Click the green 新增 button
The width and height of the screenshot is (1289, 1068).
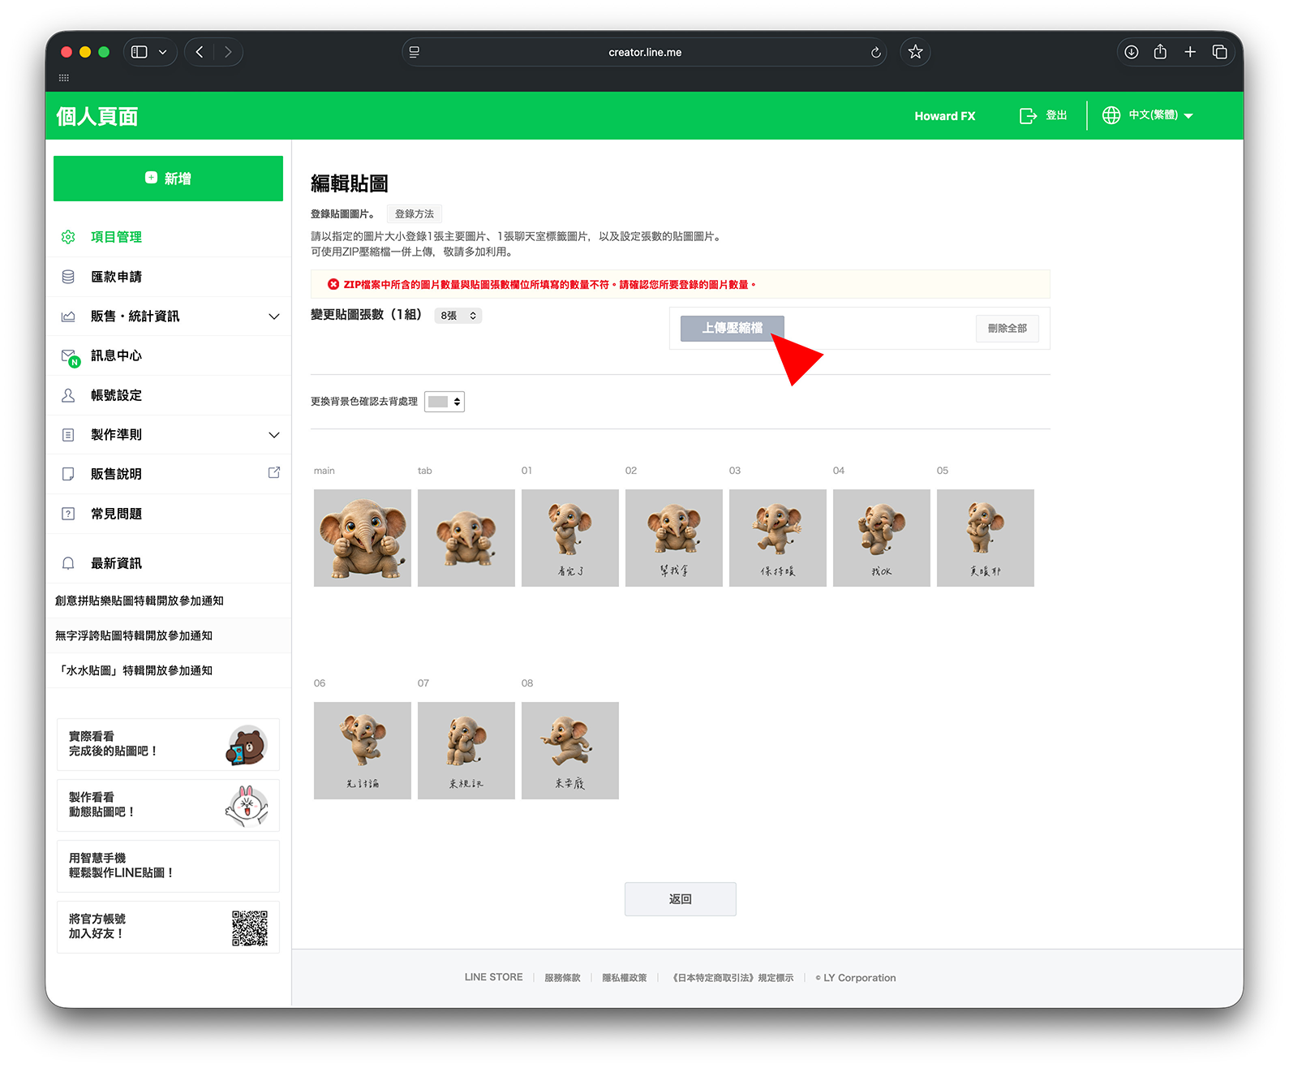coord(168,179)
